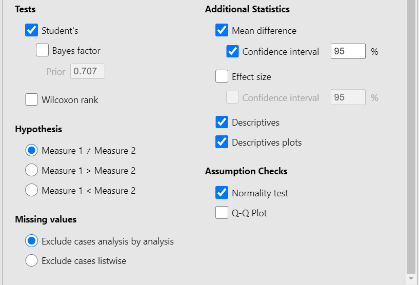Click the Mean difference confidence interval field

(x=348, y=51)
